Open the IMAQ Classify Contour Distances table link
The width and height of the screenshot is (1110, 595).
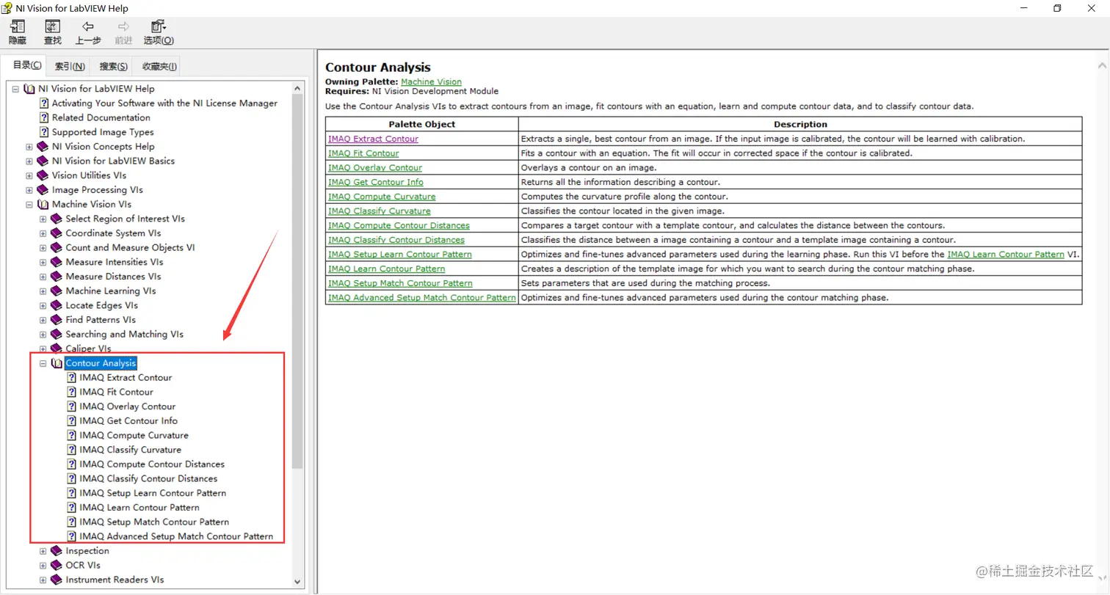tap(396, 240)
